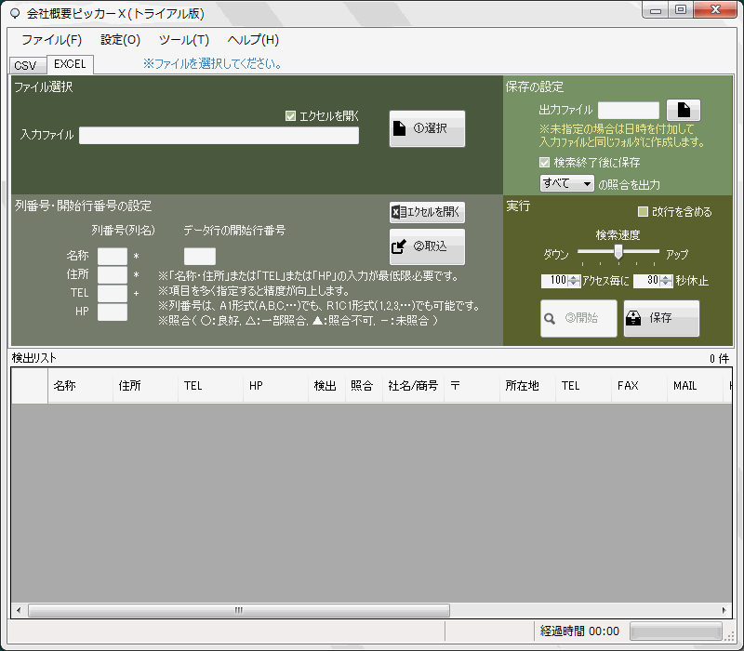
Task: Toggle the エクセルを開く checkbox
Action: pos(291,116)
